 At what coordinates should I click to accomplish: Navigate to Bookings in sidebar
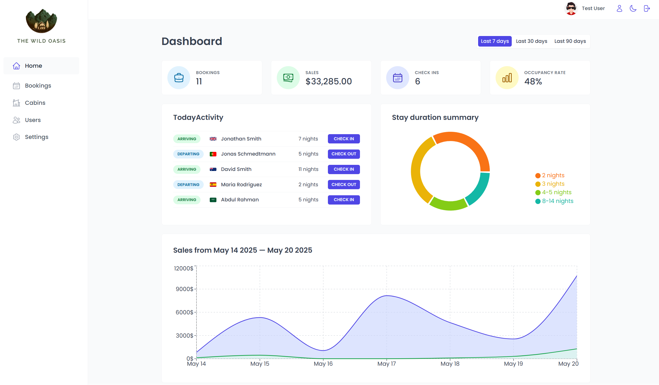[x=38, y=86]
